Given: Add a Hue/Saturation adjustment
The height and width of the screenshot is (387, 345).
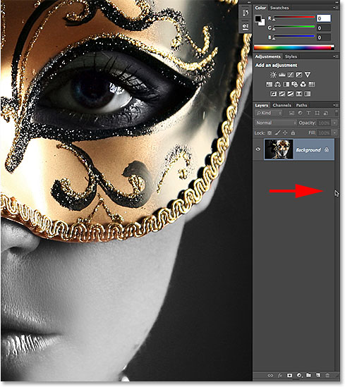Looking at the screenshot, I should click(269, 85).
